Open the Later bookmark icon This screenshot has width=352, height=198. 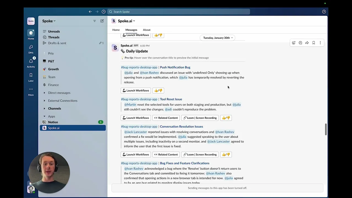coord(31,75)
